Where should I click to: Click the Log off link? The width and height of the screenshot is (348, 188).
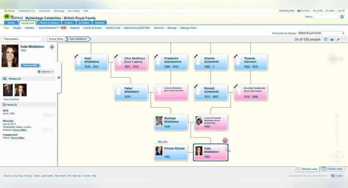point(341,11)
